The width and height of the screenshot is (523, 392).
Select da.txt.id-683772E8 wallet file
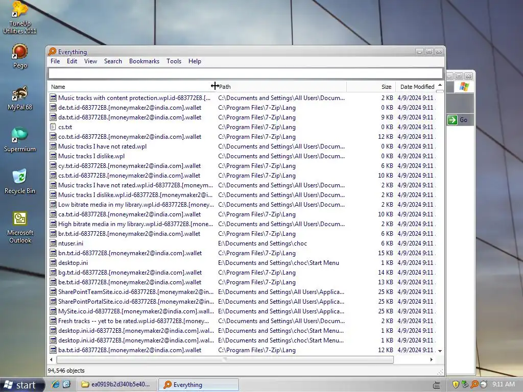(130, 117)
